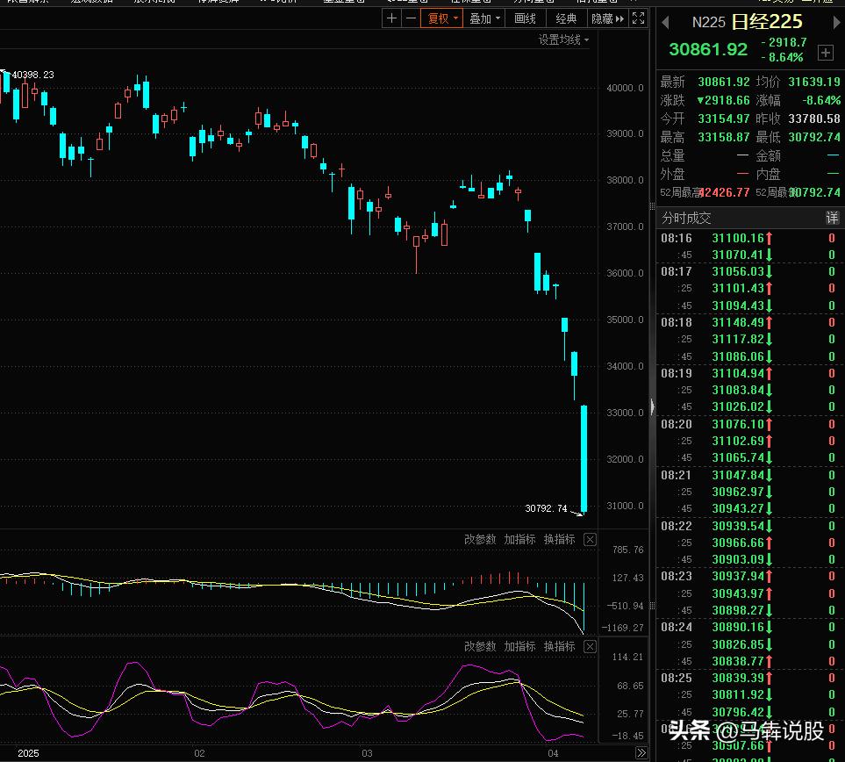Screen dimensions: 845x762
Task: Click the splitter handle above 分时成交
Action: click(x=652, y=206)
